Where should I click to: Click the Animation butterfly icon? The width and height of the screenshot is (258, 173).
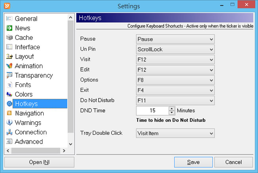10,66
